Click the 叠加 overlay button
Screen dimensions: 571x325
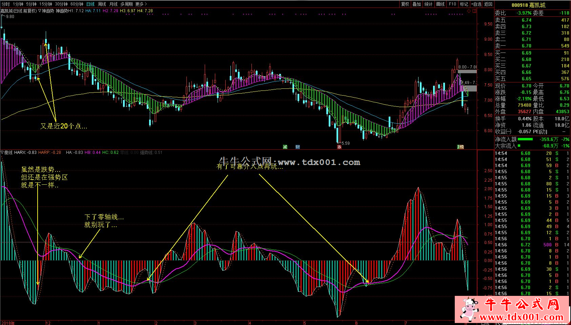coord(417,4)
